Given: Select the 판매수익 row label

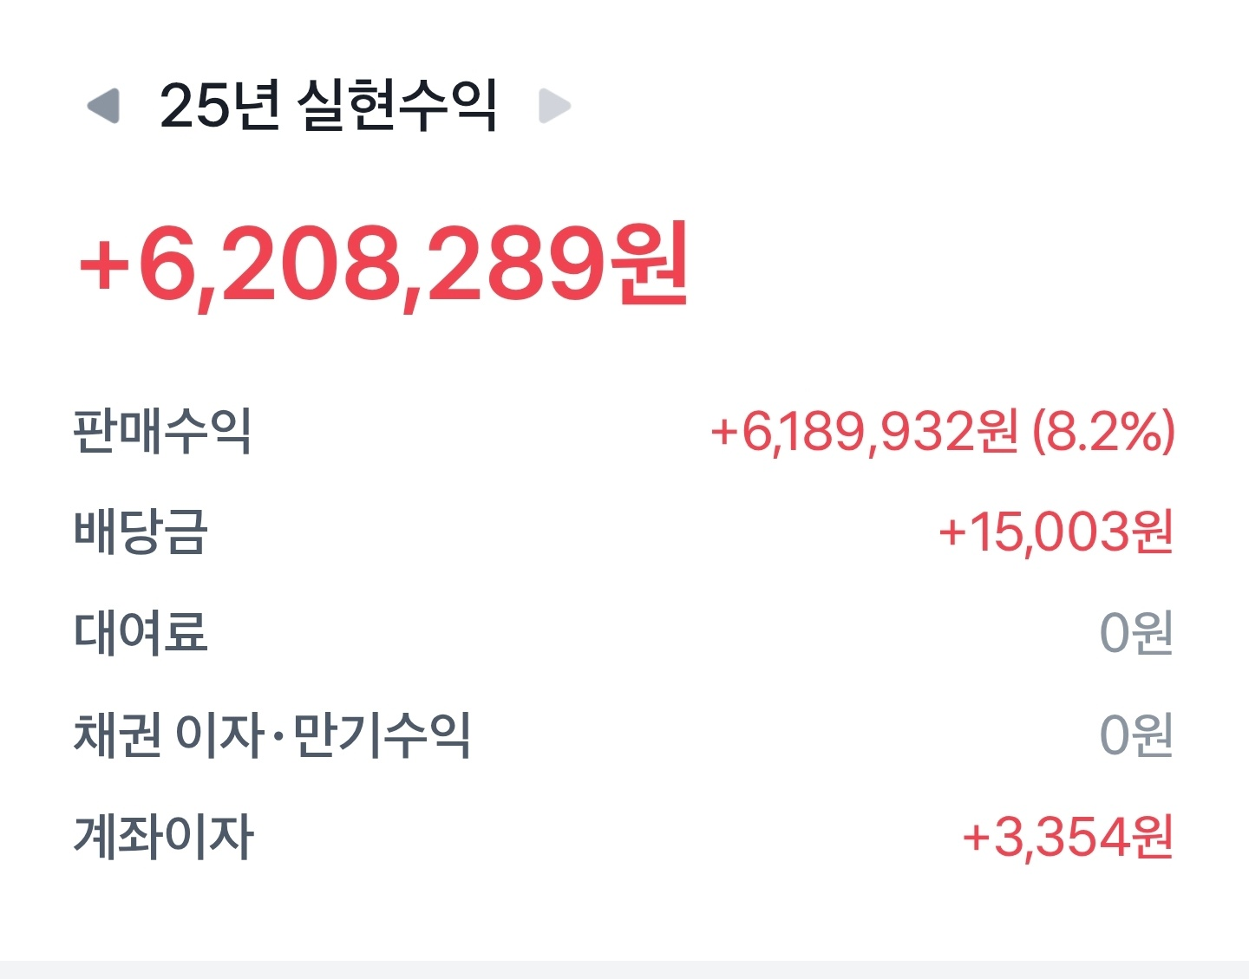Looking at the screenshot, I should click(163, 431).
